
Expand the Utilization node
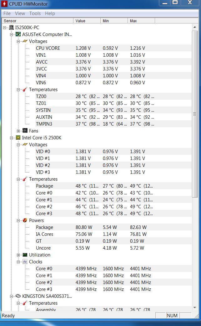tap(18, 255)
